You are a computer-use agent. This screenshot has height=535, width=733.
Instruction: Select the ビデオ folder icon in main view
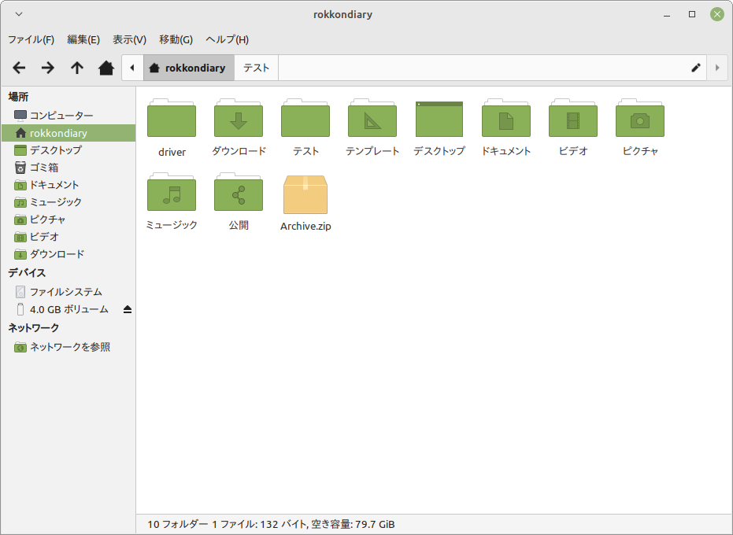point(573,118)
